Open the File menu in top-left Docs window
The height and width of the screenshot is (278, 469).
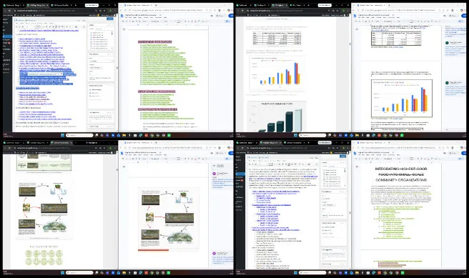(127, 17)
